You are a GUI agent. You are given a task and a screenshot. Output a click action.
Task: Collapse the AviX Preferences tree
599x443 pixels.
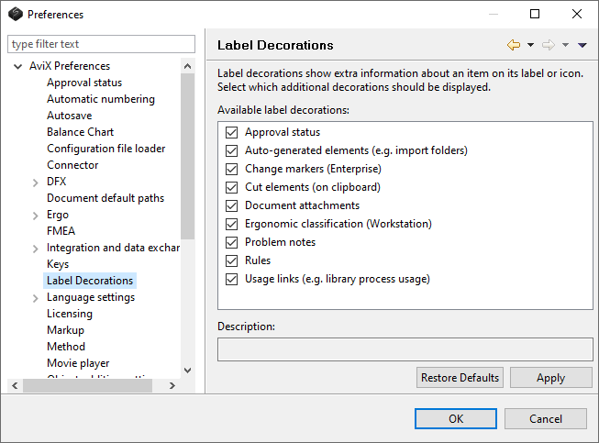click(18, 66)
